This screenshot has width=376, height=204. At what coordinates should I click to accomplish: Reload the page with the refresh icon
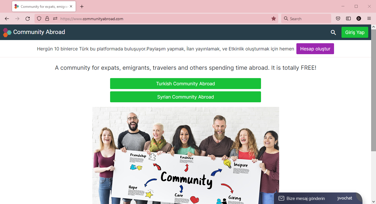click(28, 19)
